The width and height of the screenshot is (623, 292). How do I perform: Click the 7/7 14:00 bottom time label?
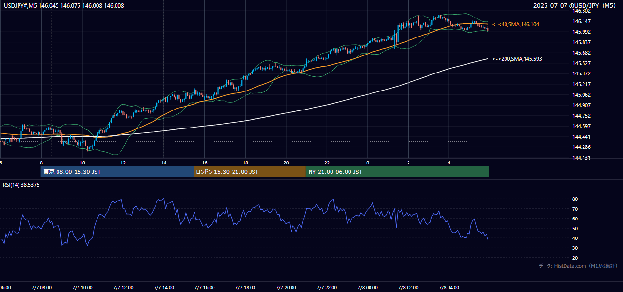pyautogui.click(x=164, y=288)
